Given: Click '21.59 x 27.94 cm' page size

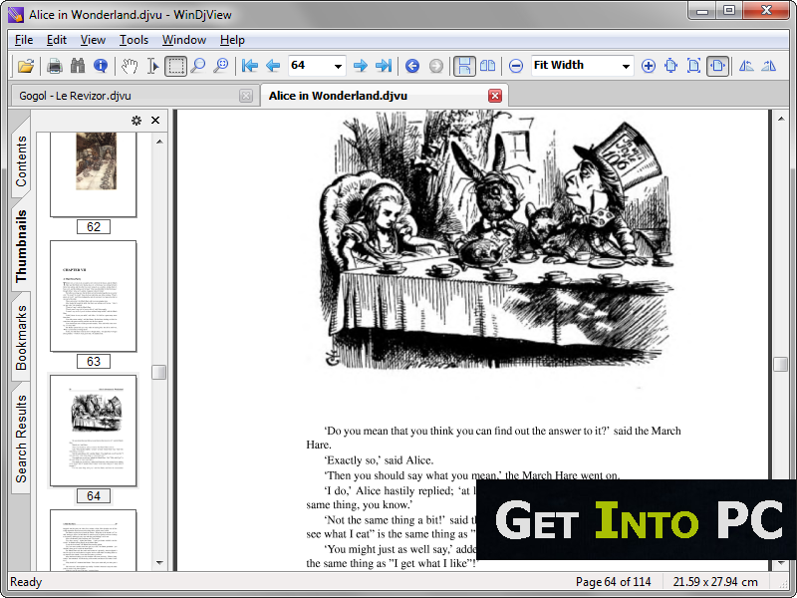Looking at the screenshot, I should 715,582.
